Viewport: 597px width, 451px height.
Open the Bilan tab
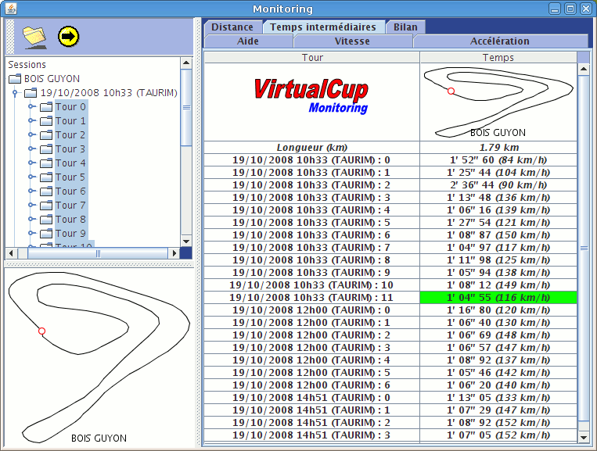(405, 27)
